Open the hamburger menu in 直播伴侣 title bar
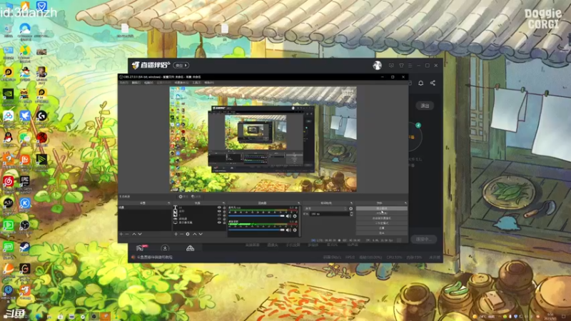 410,66
